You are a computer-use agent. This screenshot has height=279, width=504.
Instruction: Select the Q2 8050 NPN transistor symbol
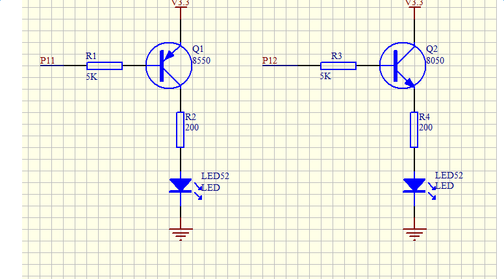point(403,66)
